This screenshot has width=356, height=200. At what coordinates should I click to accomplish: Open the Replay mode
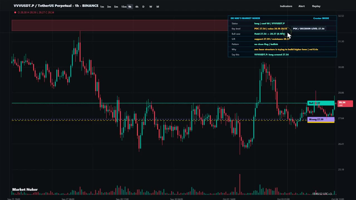316,6
